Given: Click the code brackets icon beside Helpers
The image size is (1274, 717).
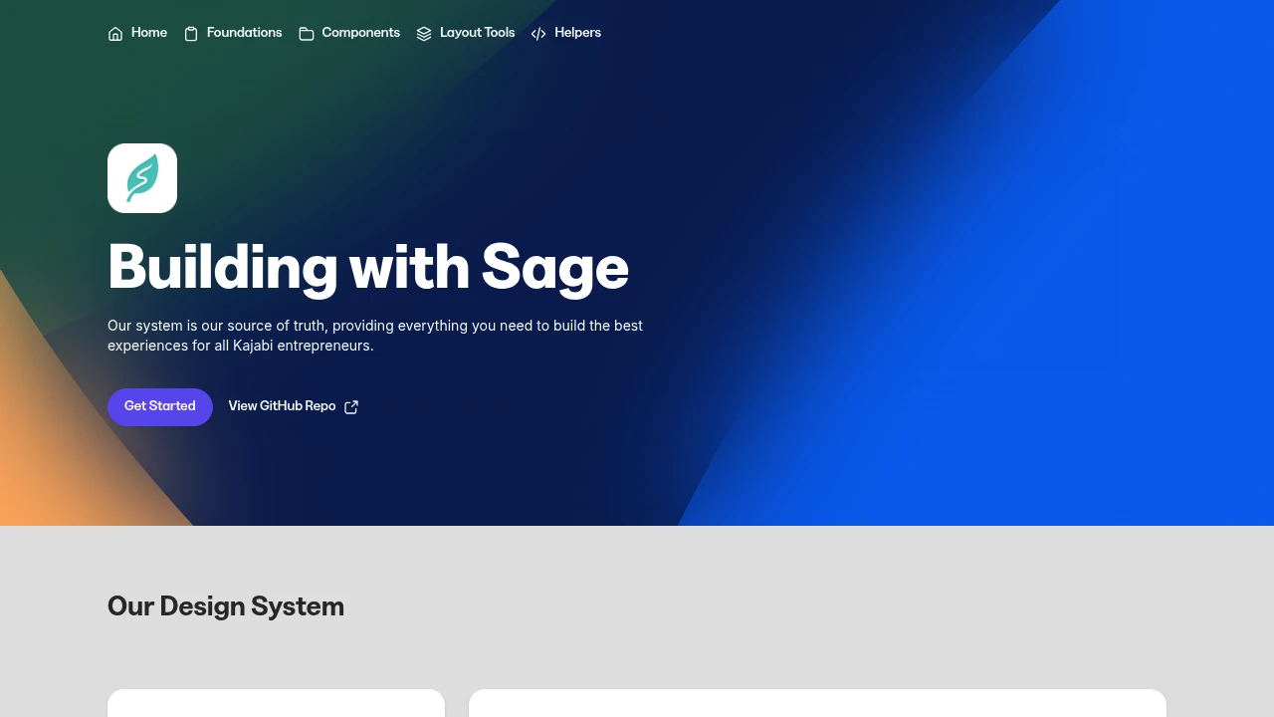Looking at the screenshot, I should 538,33.
